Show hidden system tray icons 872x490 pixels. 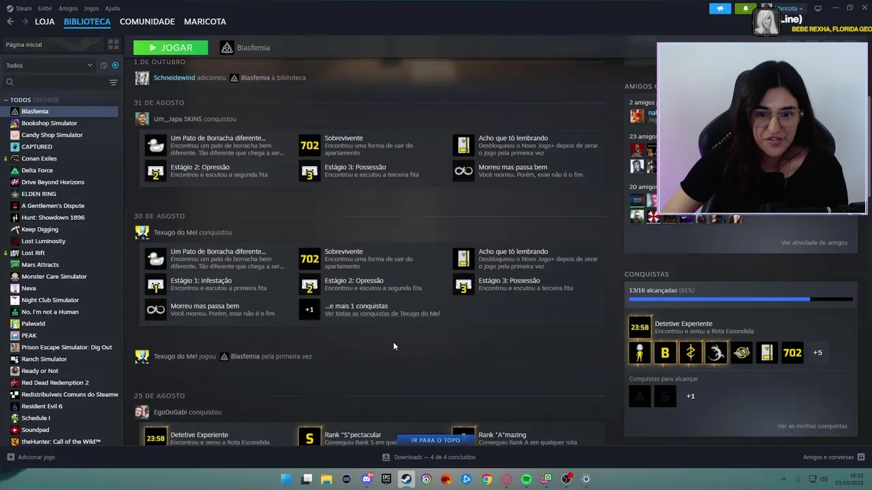[x=783, y=479]
